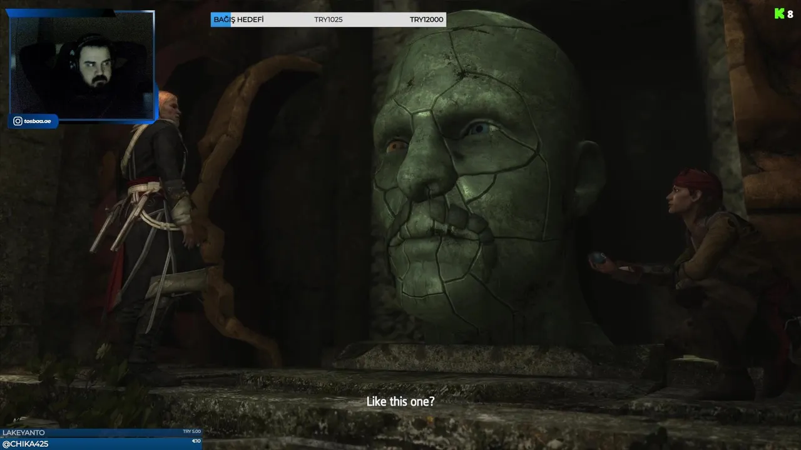Viewport: 801px width, 450px height.
Task: Click the viewer count number 8
Action: [x=790, y=14]
